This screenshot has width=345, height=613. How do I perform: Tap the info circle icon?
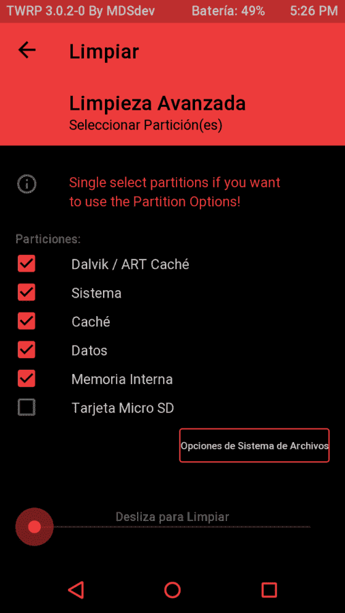point(27,184)
